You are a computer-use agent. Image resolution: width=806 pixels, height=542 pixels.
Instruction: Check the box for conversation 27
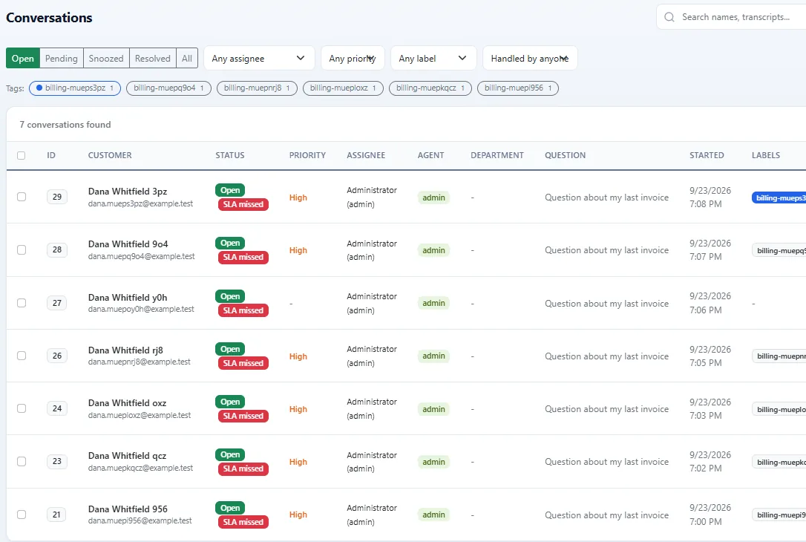click(22, 303)
